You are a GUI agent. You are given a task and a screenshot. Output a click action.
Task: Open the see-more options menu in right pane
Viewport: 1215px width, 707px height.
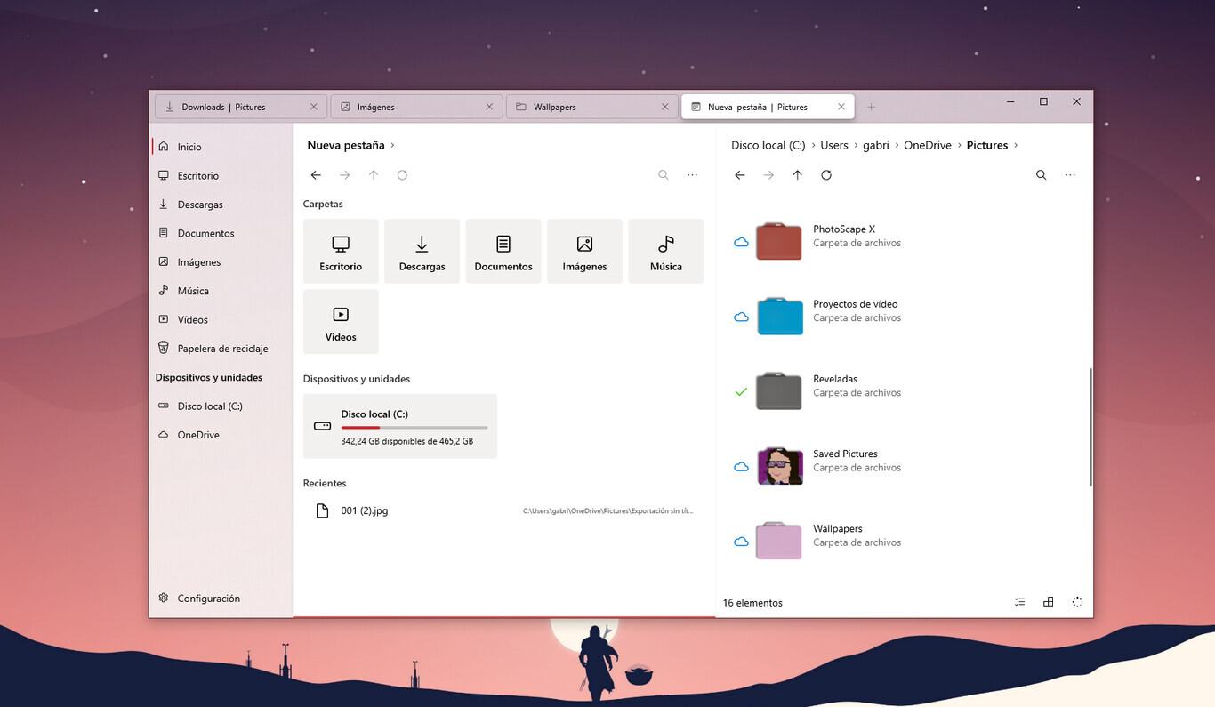coord(1070,175)
